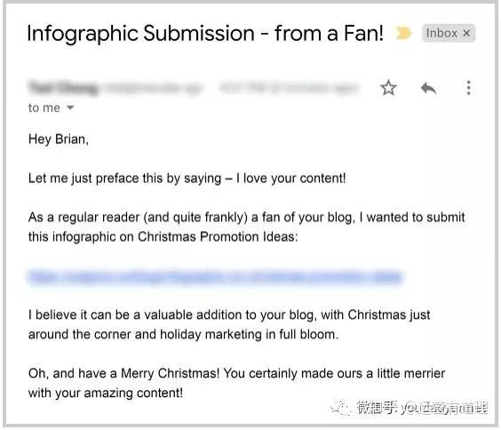
Task: Expand recipient details arrow beside "to me"
Action: pos(70,107)
